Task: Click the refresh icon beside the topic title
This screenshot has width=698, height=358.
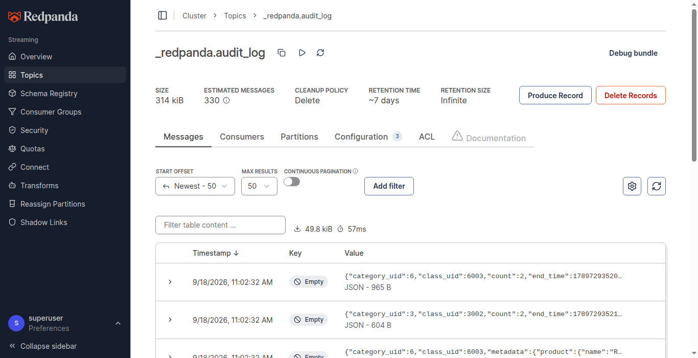Action: (320, 53)
